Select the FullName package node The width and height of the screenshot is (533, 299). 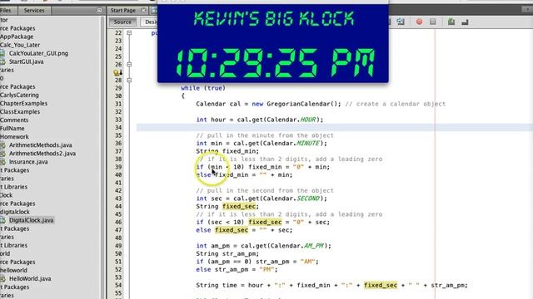tap(12, 129)
